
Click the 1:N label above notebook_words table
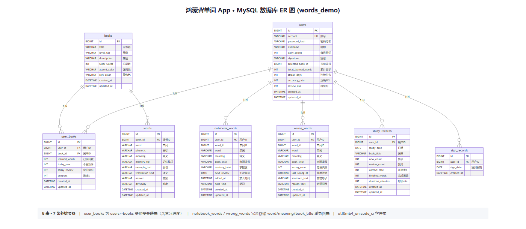245,100
